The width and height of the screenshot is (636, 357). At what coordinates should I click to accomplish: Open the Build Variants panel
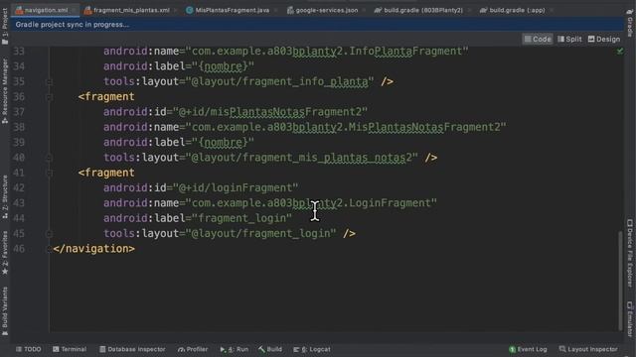point(5,310)
